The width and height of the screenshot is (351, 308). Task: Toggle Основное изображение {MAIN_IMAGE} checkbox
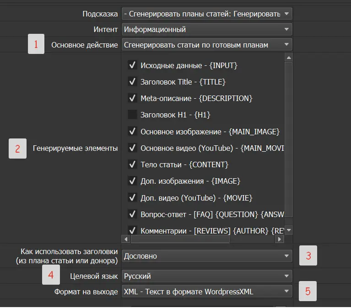pyautogui.click(x=132, y=132)
